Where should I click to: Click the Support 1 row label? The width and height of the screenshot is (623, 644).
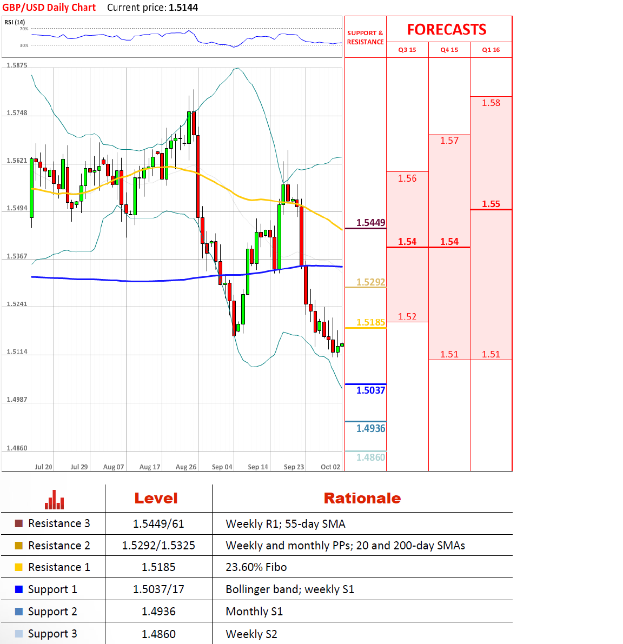pos(52,590)
